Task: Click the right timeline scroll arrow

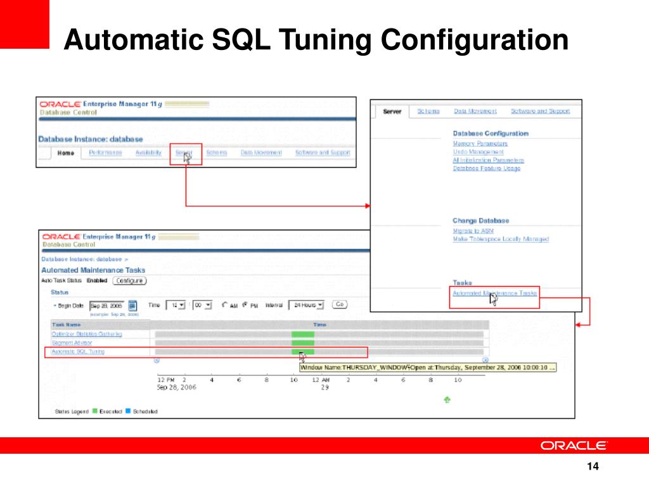Action: [x=485, y=360]
